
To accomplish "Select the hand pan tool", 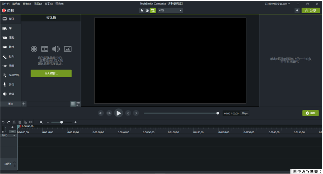I will coord(147,10).
